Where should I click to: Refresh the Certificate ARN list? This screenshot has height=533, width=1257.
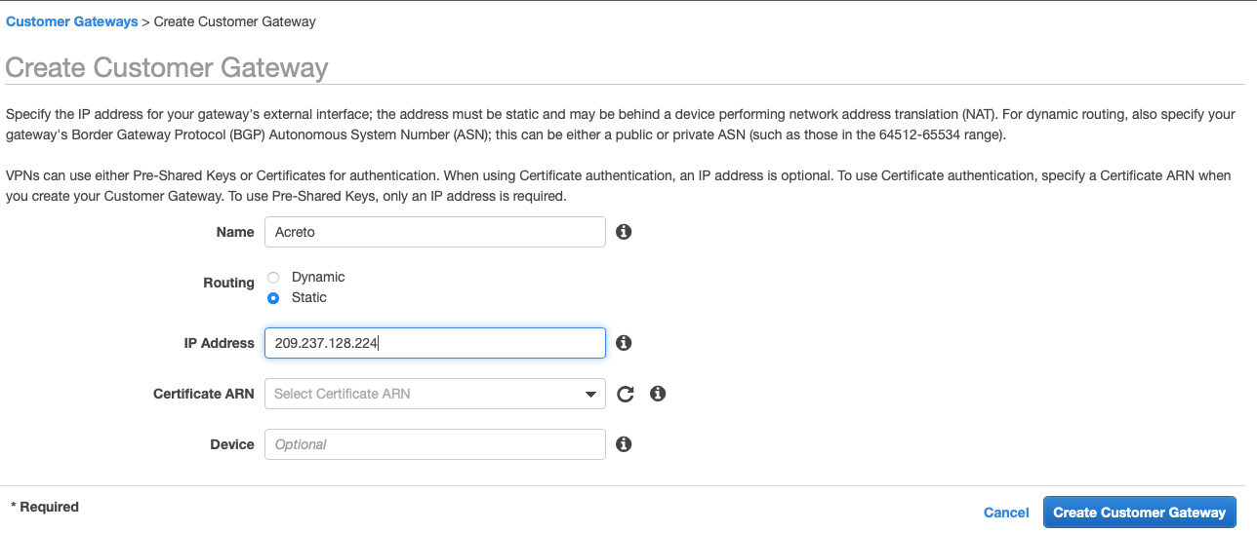pyautogui.click(x=626, y=394)
